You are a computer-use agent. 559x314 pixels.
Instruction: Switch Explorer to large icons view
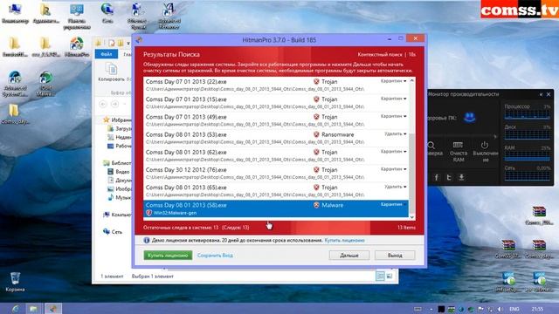(x=390, y=276)
